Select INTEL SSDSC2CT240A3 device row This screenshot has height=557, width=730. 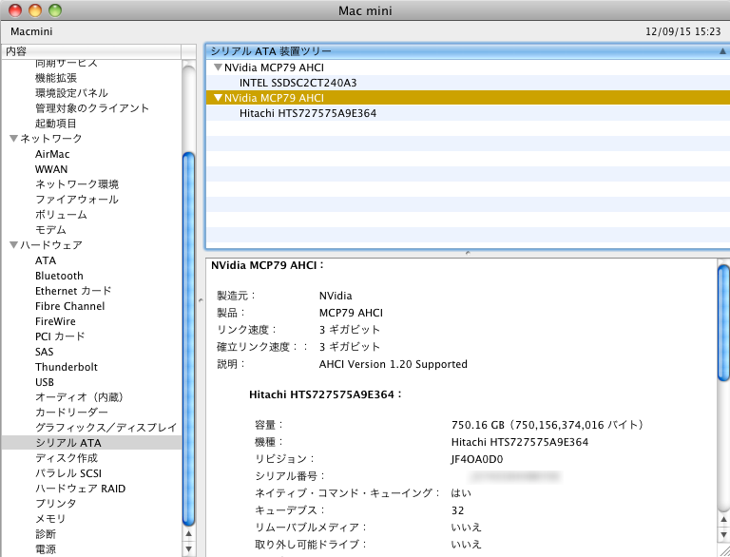pos(468,83)
